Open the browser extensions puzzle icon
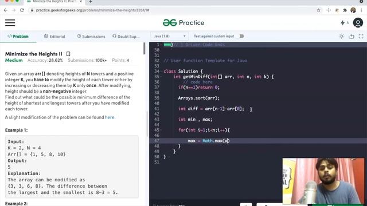This screenshot has height=206, width=367. pyautogui.click(x=345, y=10)
